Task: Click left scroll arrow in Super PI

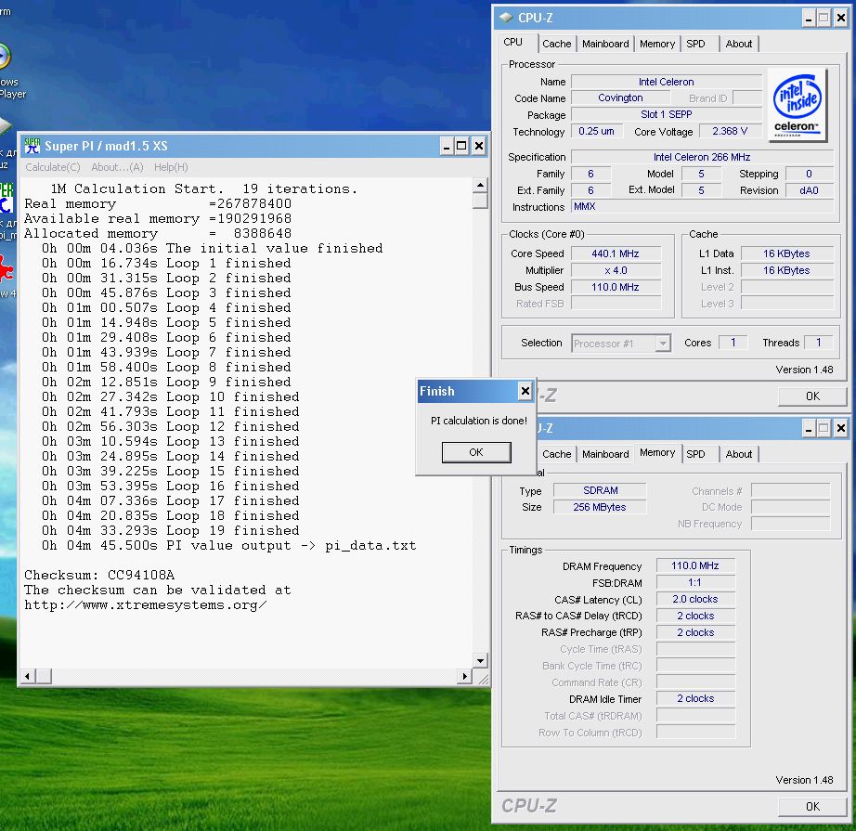Action: [27, 677]
